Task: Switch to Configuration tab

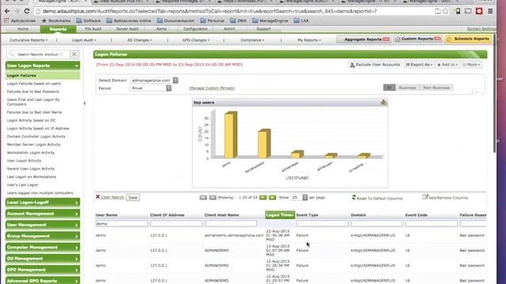Action: pos(195,29)
